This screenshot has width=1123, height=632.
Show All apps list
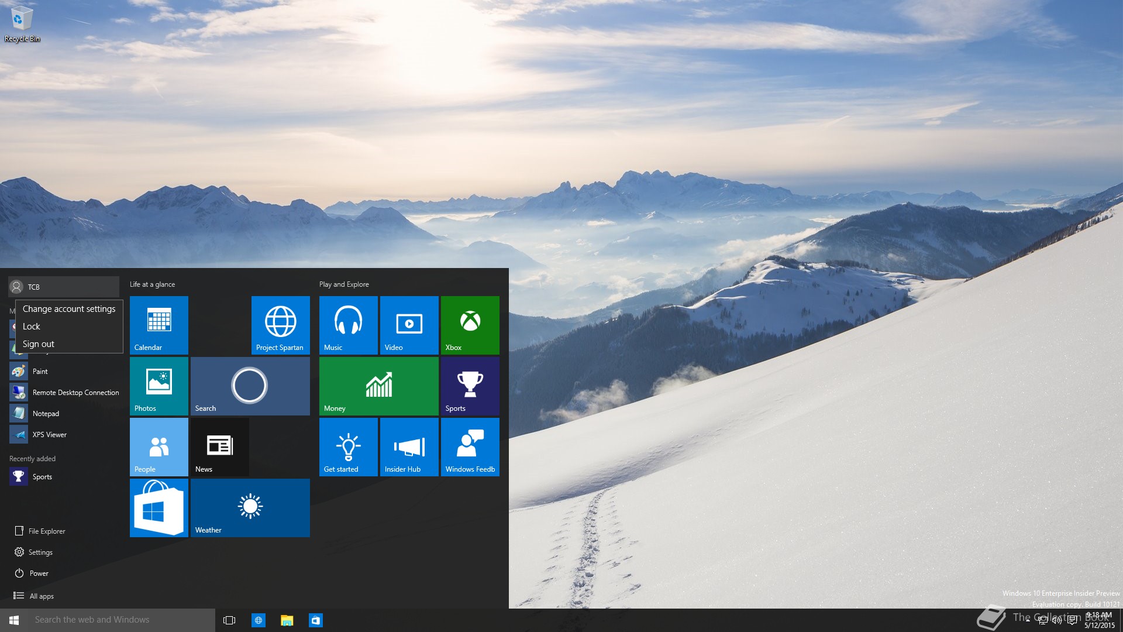tap(64, 596)
